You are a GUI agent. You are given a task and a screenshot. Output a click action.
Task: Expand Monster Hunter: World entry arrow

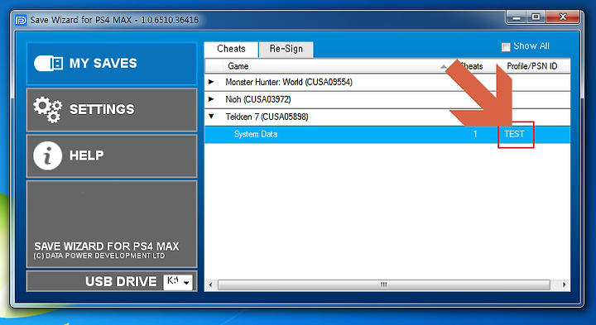[x=211, y=82]
